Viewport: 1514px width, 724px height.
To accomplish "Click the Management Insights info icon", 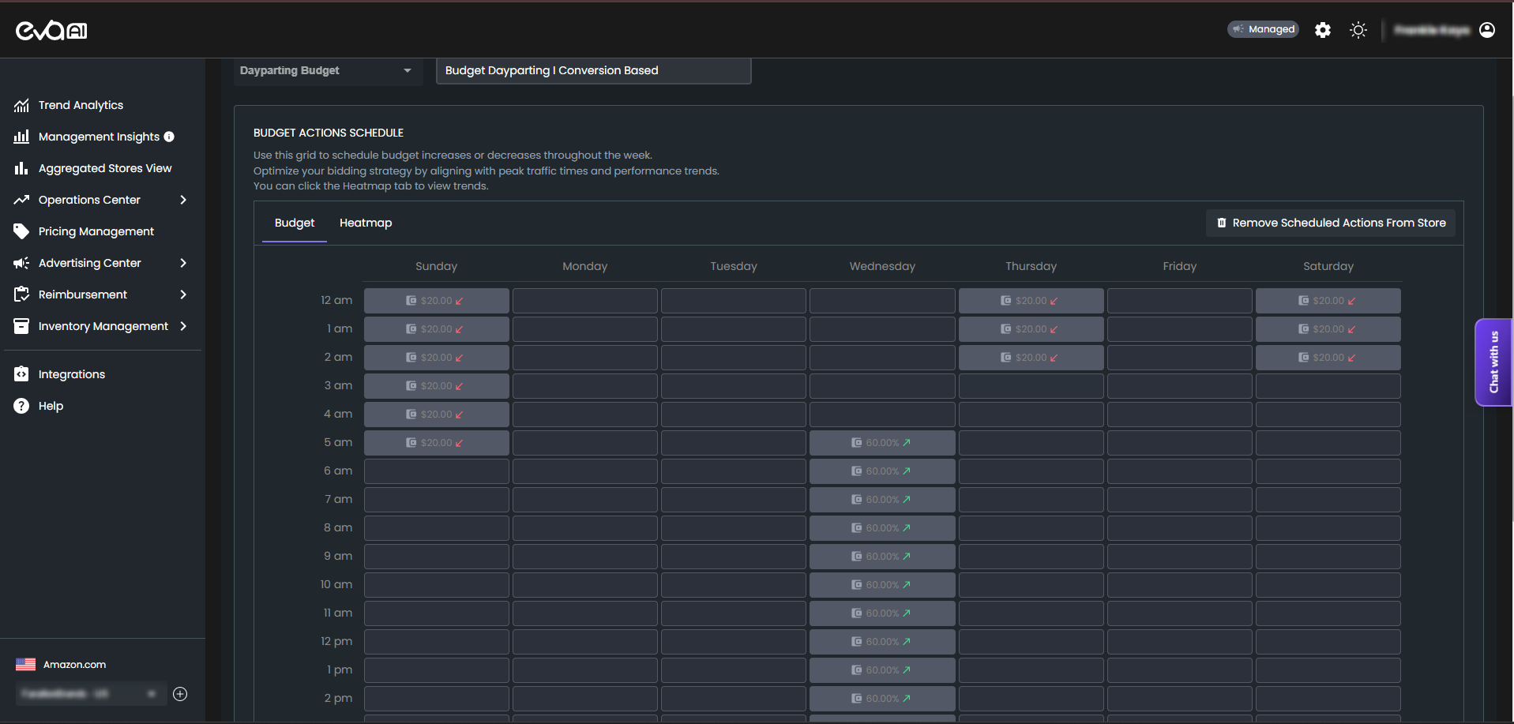I will coord(169,137).
